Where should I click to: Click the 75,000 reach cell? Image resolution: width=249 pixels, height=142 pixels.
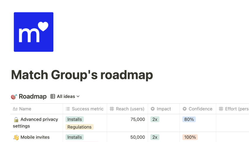coord(138,120)
